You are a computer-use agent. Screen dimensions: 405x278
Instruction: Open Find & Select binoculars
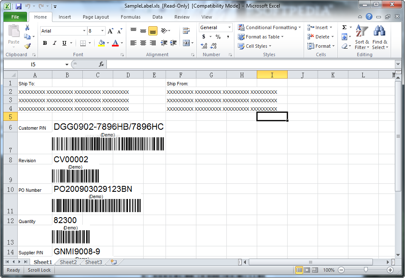click(380, 37)
